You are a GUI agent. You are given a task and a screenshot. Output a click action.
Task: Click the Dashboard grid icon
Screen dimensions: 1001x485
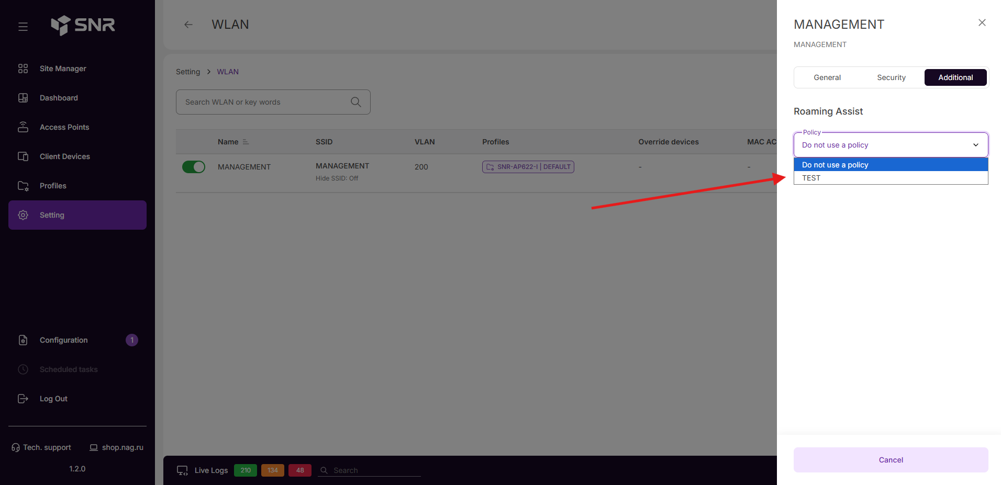click(x=23, y=98)
